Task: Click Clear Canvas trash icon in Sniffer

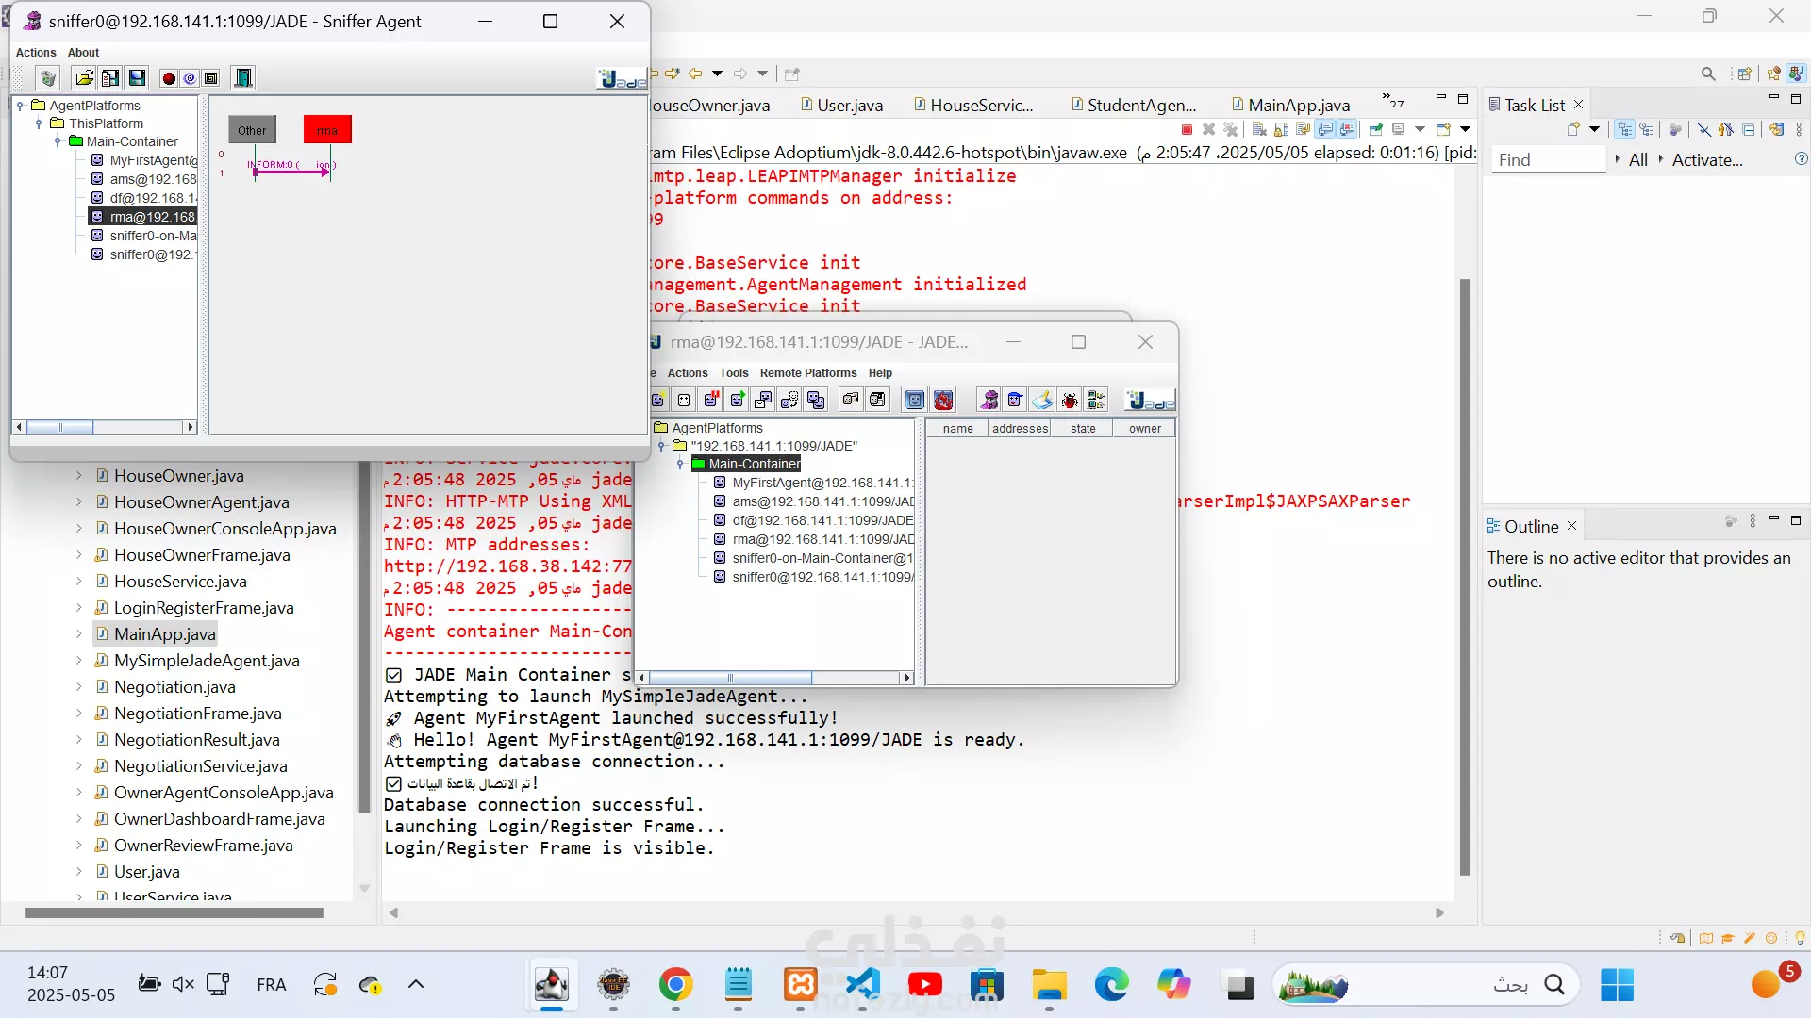Action: coord(48,78)
